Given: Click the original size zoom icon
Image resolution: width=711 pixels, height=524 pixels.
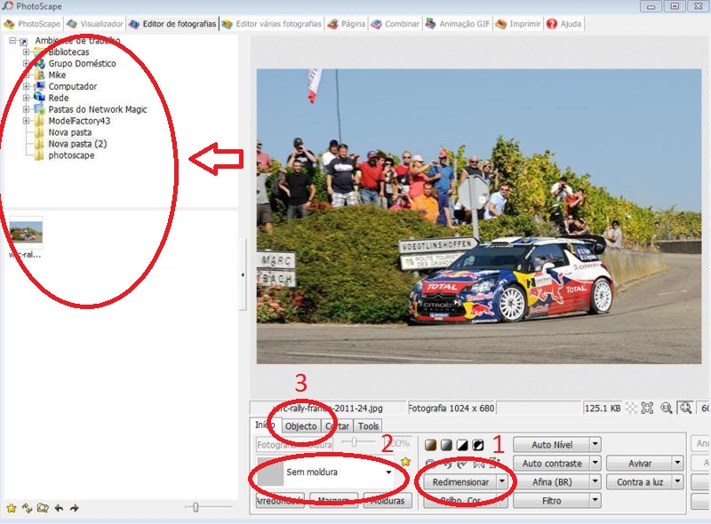Looking at the screenshot, I should coord(666,408).
